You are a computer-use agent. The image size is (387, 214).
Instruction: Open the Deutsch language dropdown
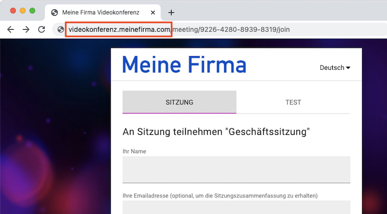[335, 68]
